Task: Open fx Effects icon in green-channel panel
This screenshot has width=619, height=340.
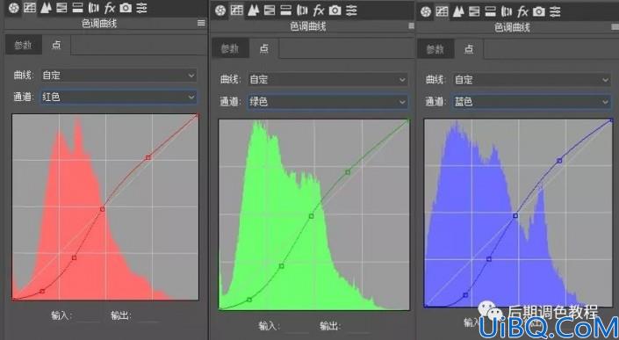Action: (318, 11)
